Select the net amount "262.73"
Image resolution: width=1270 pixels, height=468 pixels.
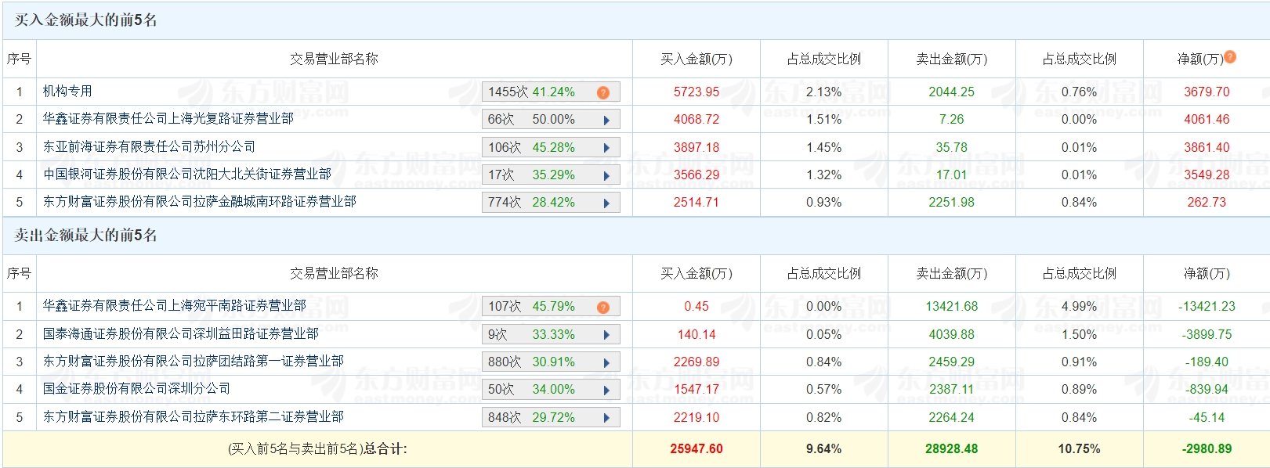[x=1207, y=203]
